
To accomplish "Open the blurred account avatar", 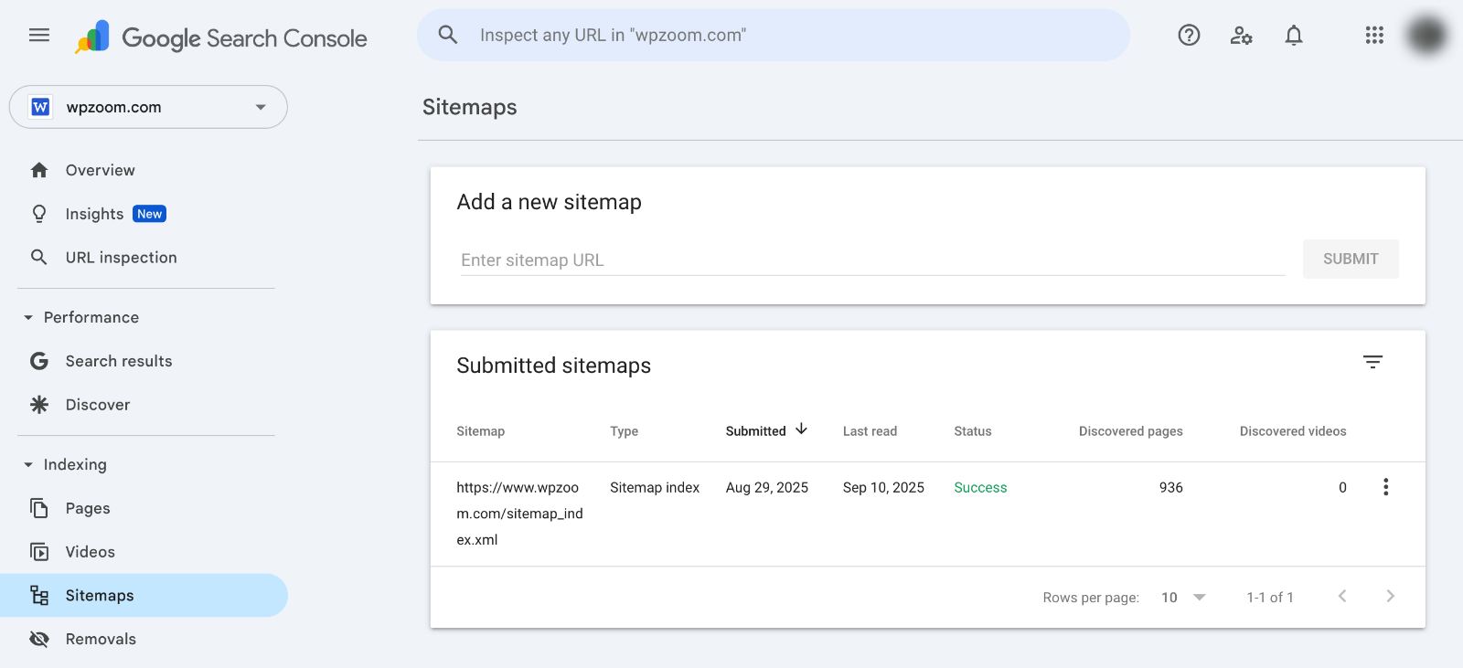I will [x=1426, y=35].
